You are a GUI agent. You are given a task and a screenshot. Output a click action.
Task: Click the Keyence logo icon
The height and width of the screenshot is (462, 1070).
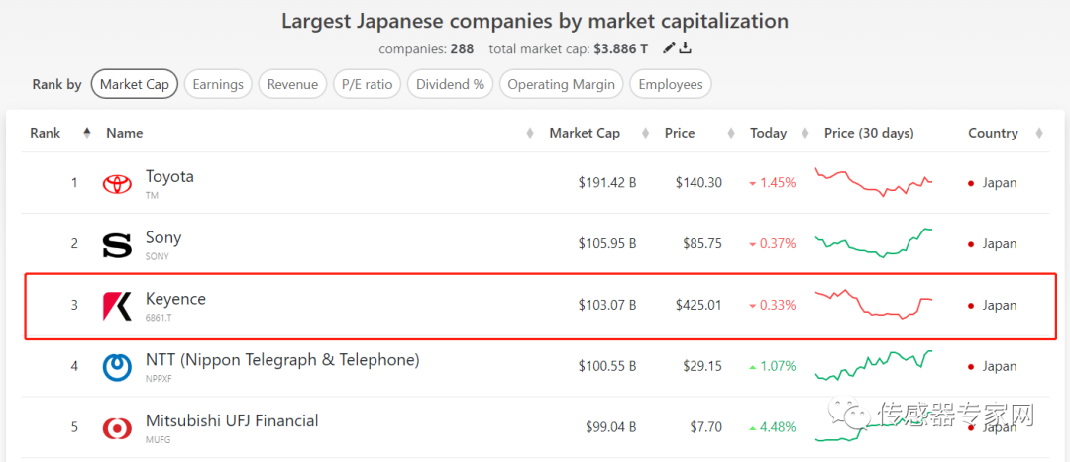(117, 306)
